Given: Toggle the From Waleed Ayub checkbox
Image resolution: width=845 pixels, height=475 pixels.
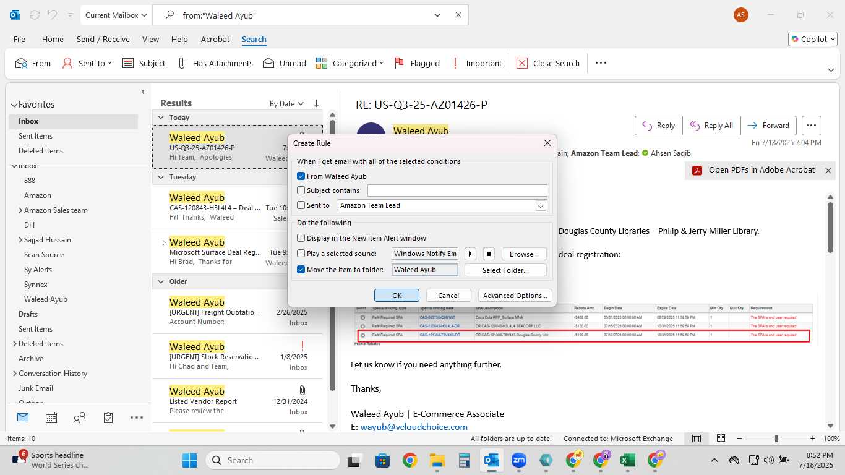Looking at the screenshot, I should tap(301, 176).
